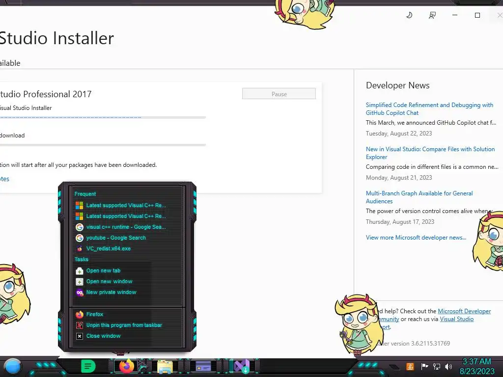Image resolution: width=503 pixels, height=377 pixels.
Task: Open 'Simplified Code Refinement and Debugging' news link
Action: point(429,108)
